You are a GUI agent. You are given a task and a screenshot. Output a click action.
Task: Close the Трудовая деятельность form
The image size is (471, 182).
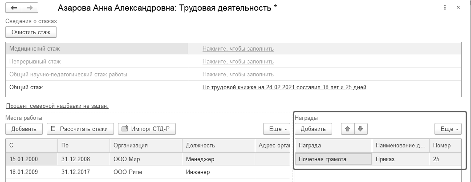[x=458, y=8]
